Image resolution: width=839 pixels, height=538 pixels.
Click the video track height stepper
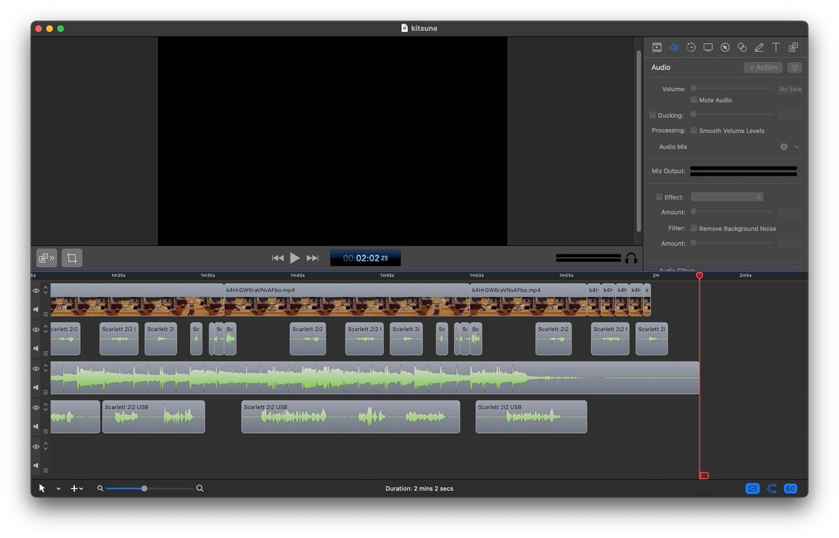46,290
